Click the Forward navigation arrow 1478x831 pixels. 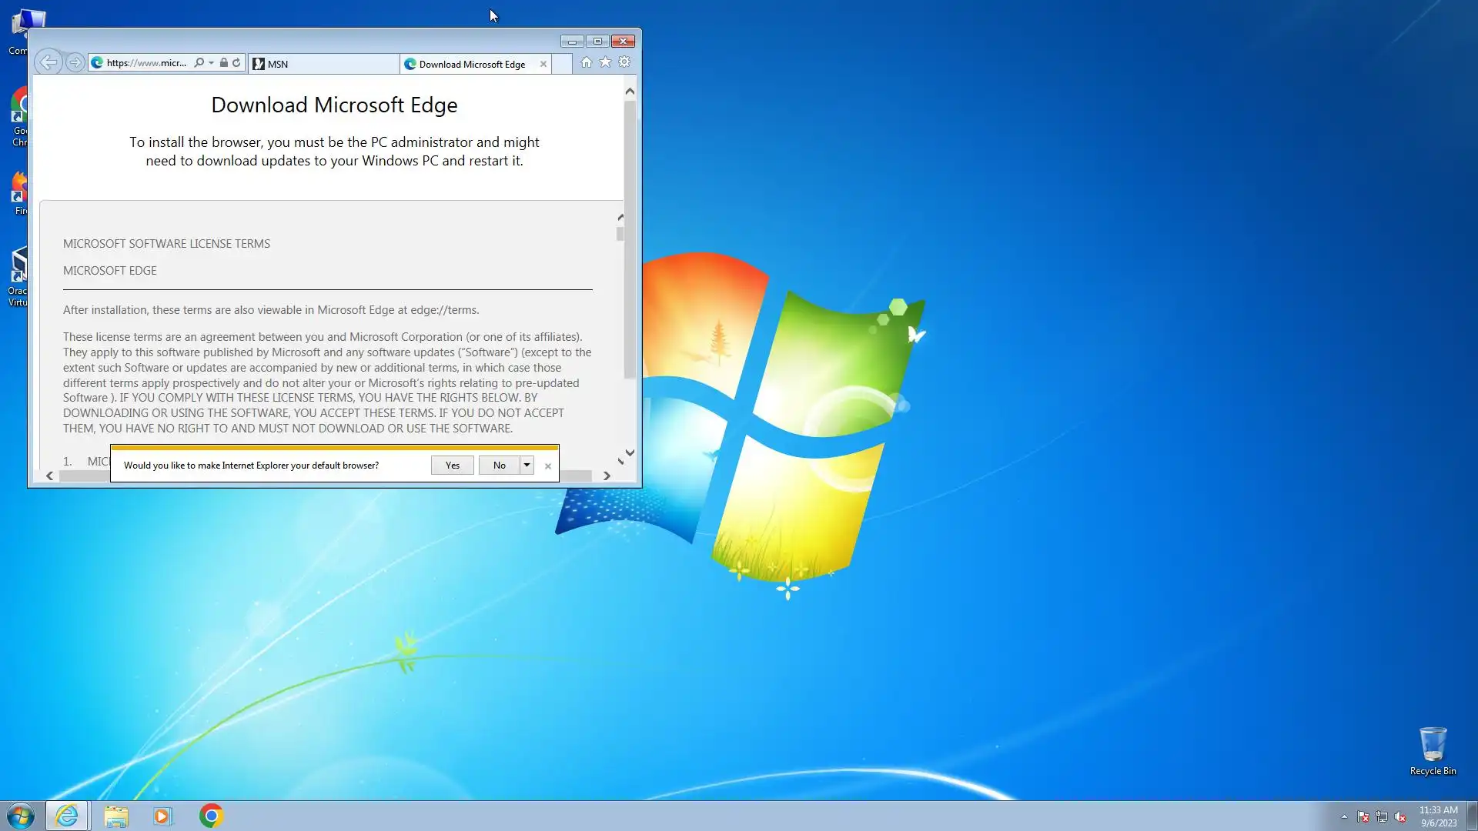tap(75, 62)
